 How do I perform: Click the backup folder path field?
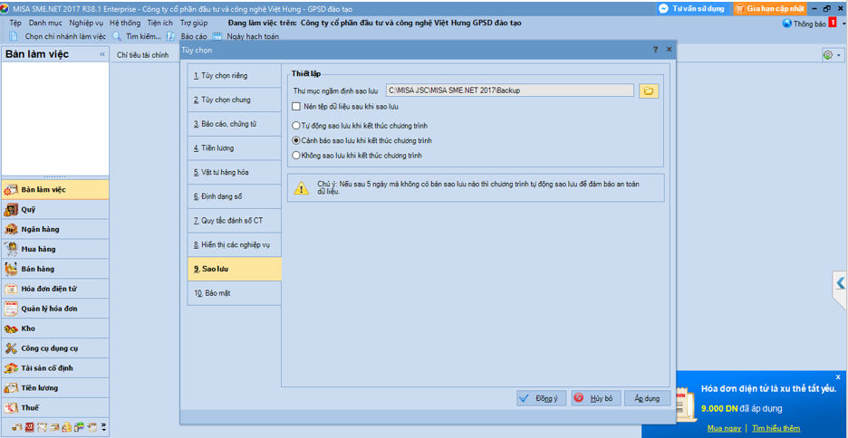[x=509, y=90]
